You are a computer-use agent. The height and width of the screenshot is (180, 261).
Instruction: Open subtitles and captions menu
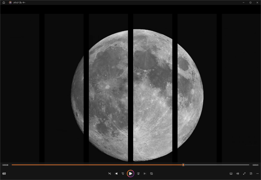pos(231,174)
